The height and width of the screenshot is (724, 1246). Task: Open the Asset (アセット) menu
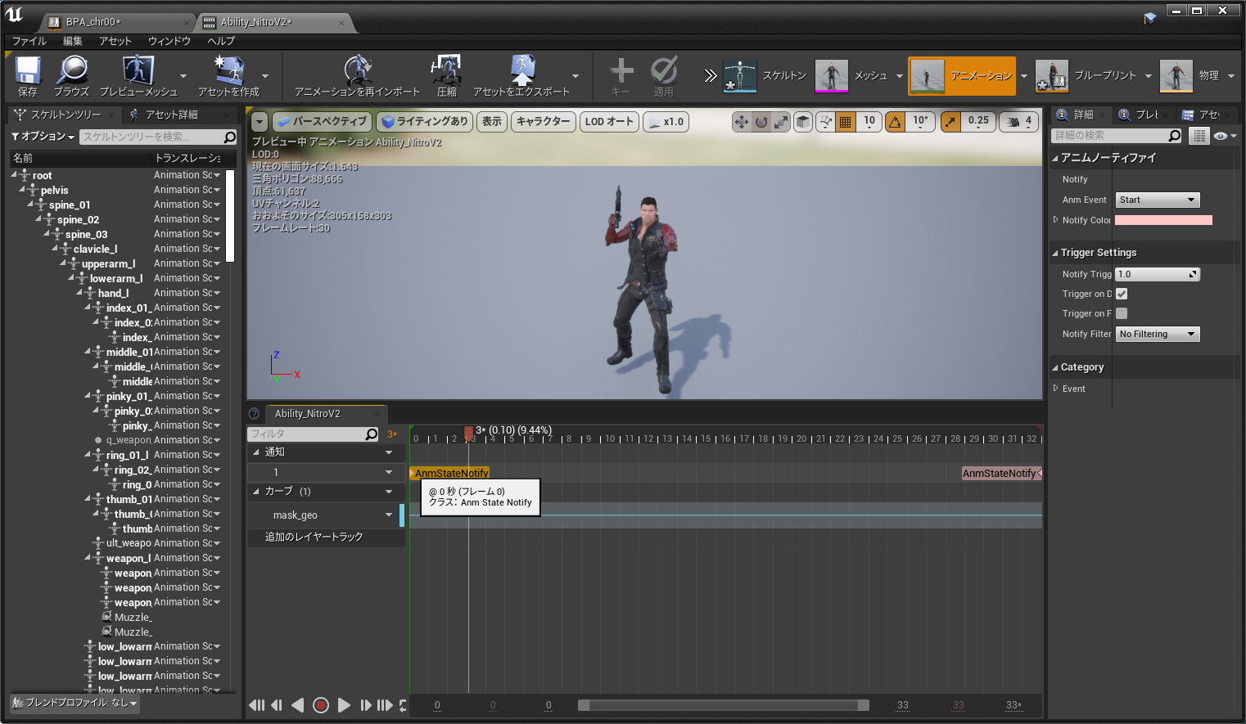tap(115, 41)
